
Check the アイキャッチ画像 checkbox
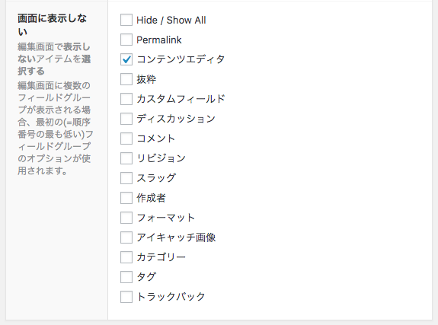(x=126, y=237)
